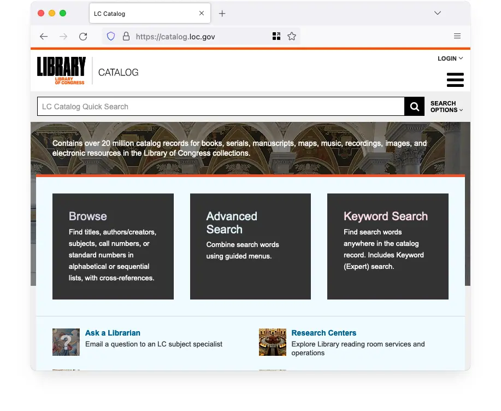Expand the SEARCH OPTIONS dropdown
Viewport: 501px width, 411px height.
coord(447,107)
